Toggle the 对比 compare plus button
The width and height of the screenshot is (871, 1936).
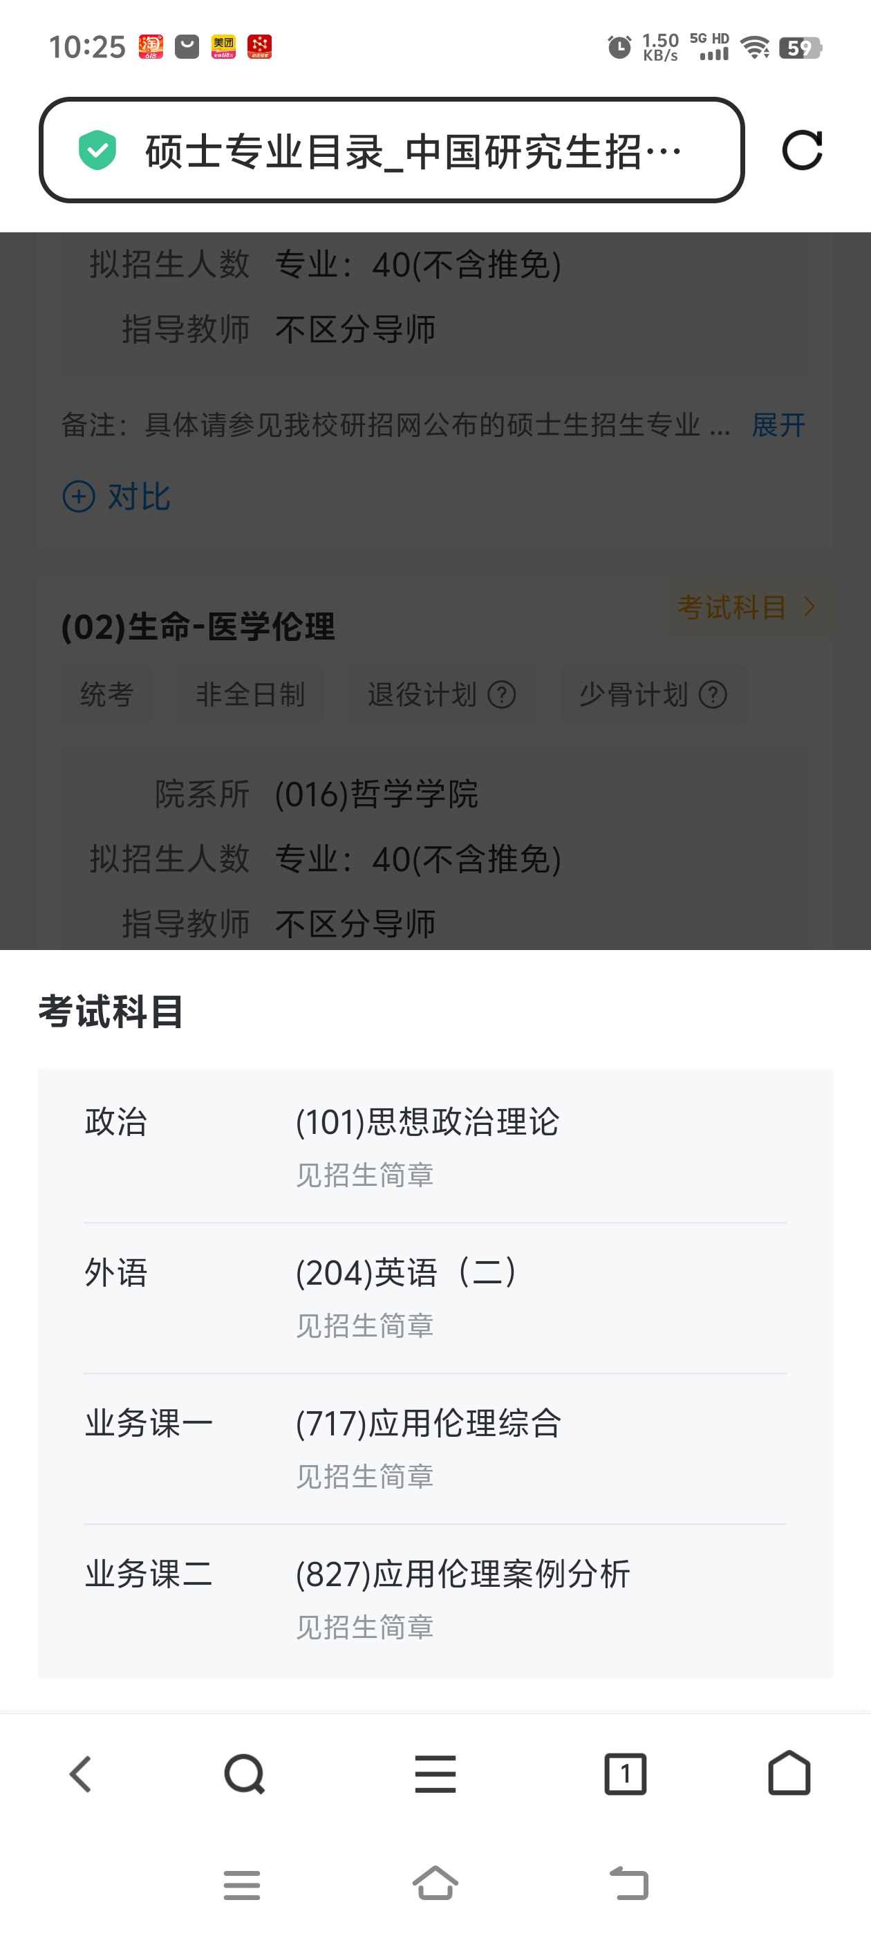click(x=79, y=496)
